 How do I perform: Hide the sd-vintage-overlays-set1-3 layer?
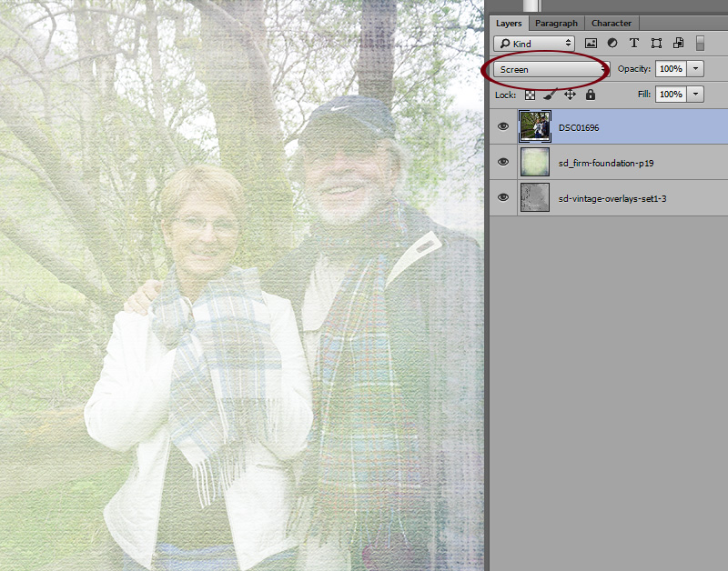coord(503,197)
